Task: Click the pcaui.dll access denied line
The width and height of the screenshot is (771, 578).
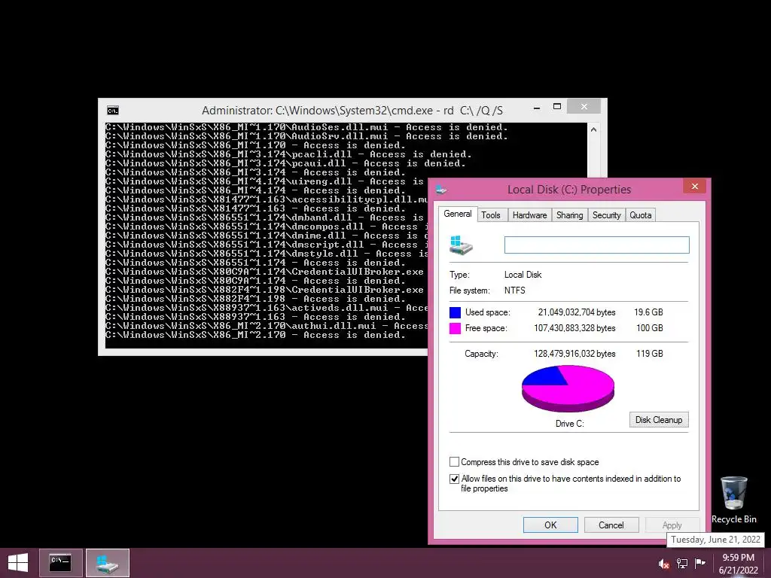Action: tap(285, 163)
